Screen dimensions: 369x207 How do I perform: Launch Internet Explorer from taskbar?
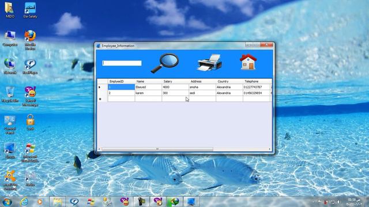[24, 202]
